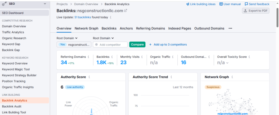Open Keyword Strategy Builder
279x115 pixels.
(19, 75)
